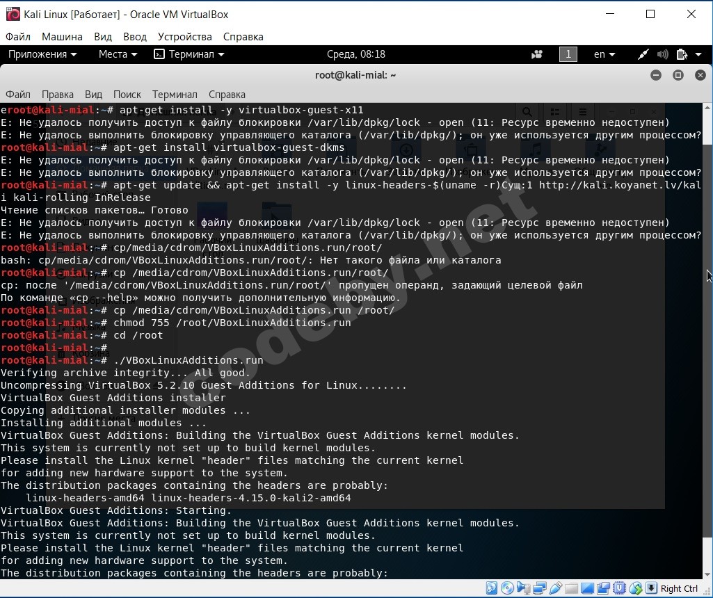Click the network adapters status icon
Image resolution: width=713 pixels, height=598 pixels.
(540, 588)
